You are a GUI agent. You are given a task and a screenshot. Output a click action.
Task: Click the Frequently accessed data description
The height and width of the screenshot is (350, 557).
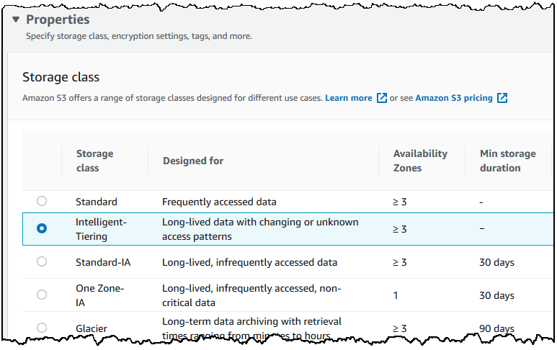pyautogui.click(x=219, y=202)
